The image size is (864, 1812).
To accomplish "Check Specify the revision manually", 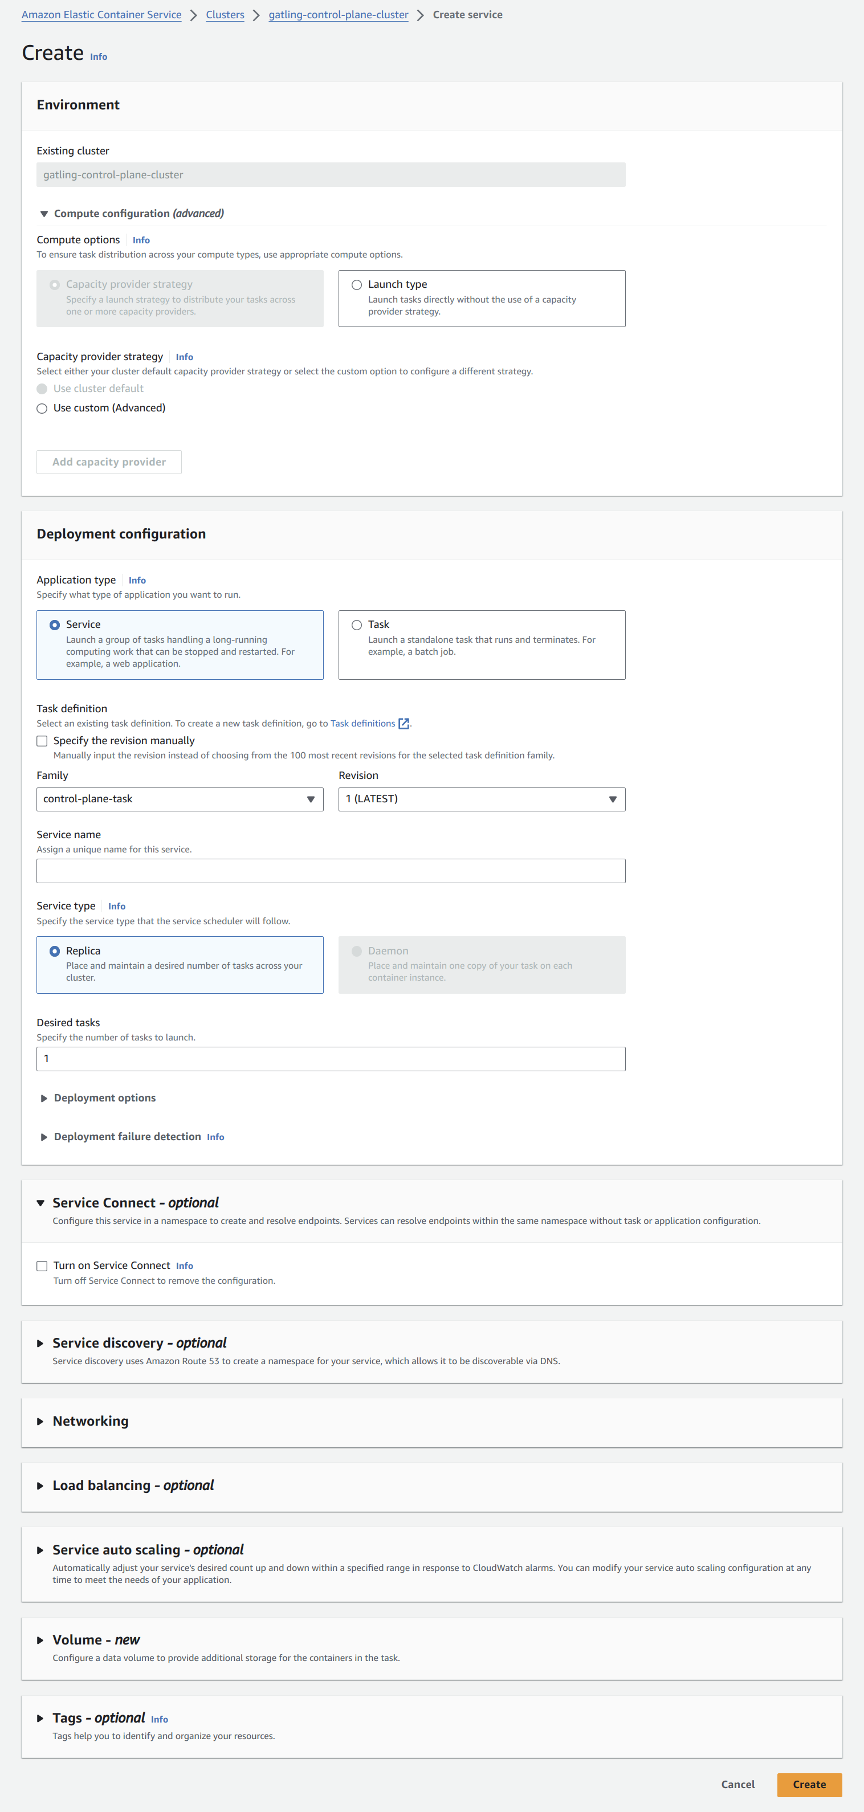I will tap(42, 741).
